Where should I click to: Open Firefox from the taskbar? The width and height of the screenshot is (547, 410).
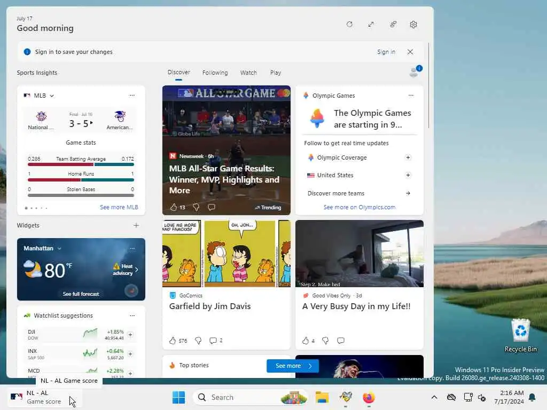pyautogui.click(x=369, y=397)
